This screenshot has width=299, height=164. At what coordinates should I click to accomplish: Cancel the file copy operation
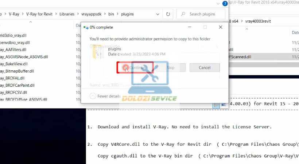pos(205,68)
